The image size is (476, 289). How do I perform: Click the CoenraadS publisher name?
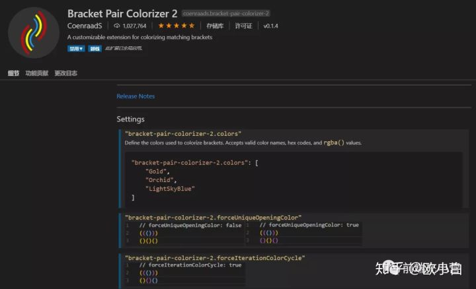(85, 26)
